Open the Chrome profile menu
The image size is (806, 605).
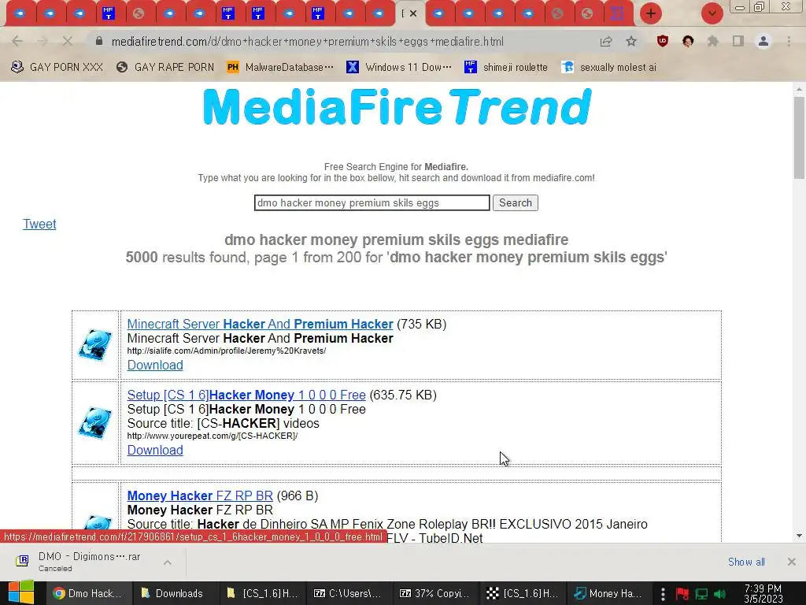763,41
